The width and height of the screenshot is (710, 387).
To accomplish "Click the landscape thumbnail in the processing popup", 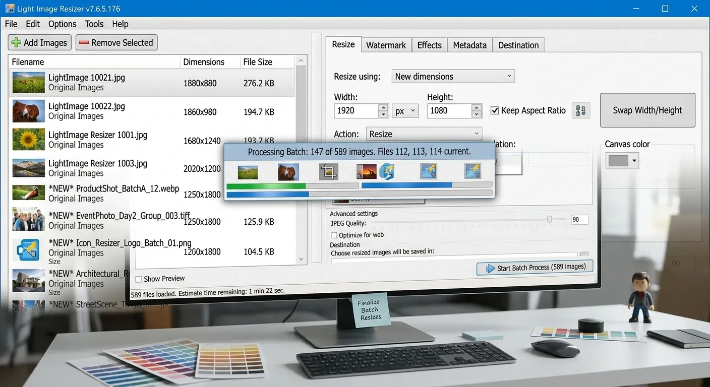I will click(x=248, y=172).
